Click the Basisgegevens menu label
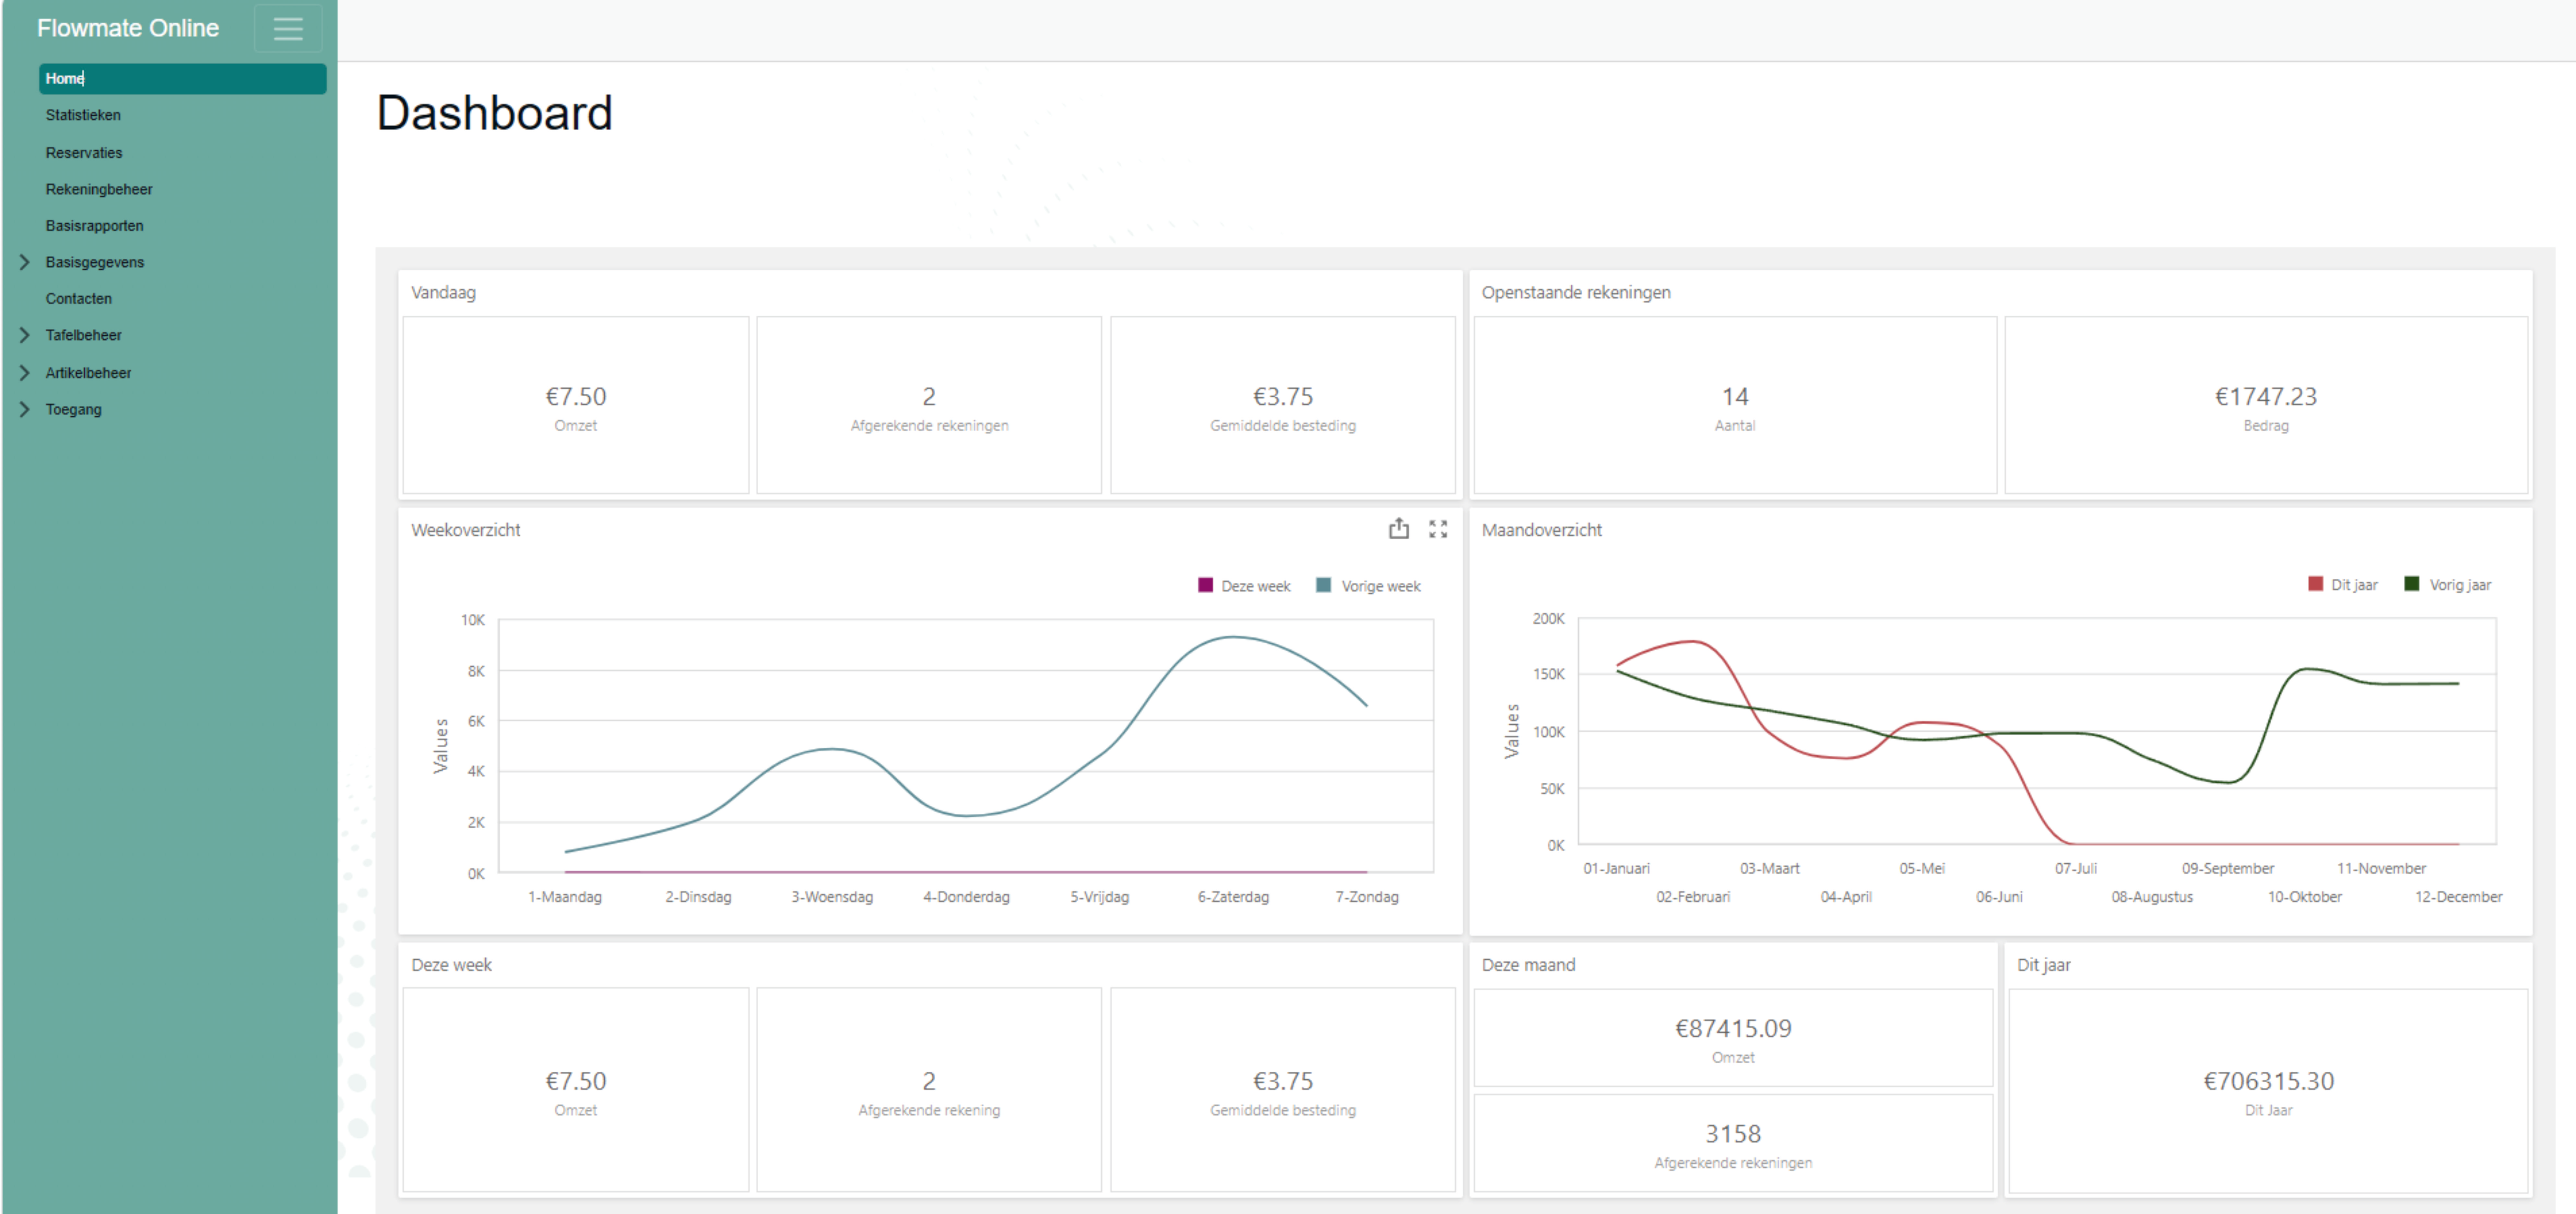 (x=95, y=262)
